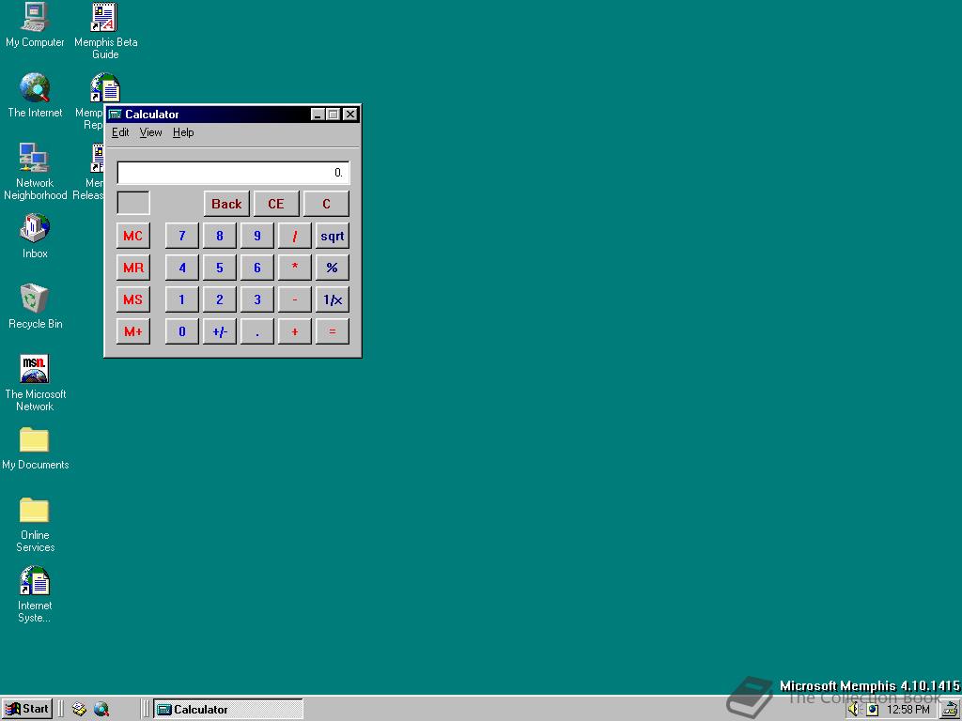Screen dimensions: 962x721
Task: Click the taskbar clock showing 12:58 PM
Action: pyautogui.click(x=908, y=710)
